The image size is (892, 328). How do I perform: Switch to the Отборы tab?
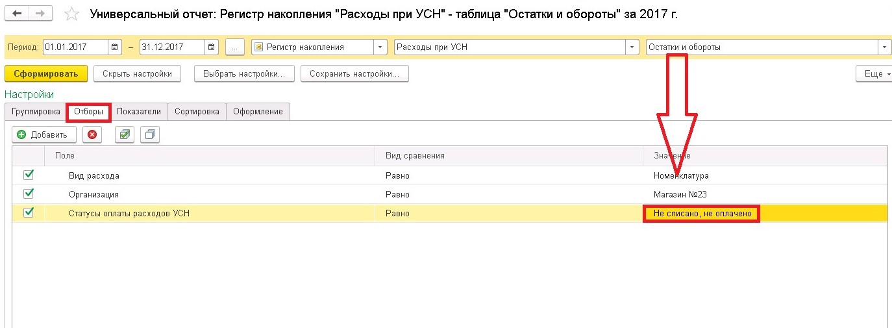[x=88, y=112]
